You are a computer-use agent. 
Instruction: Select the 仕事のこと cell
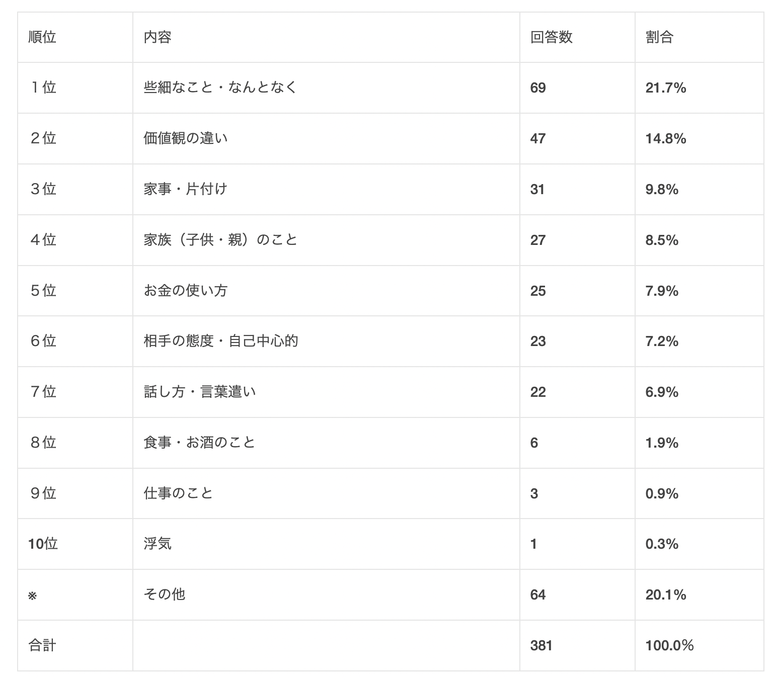(179, 493)
